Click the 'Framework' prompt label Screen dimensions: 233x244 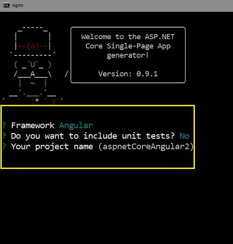point(33,126)
